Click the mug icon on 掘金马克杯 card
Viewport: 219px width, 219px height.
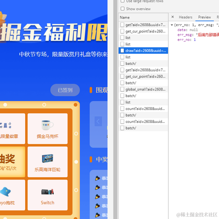pyautogui.click(x=48, y=125)
